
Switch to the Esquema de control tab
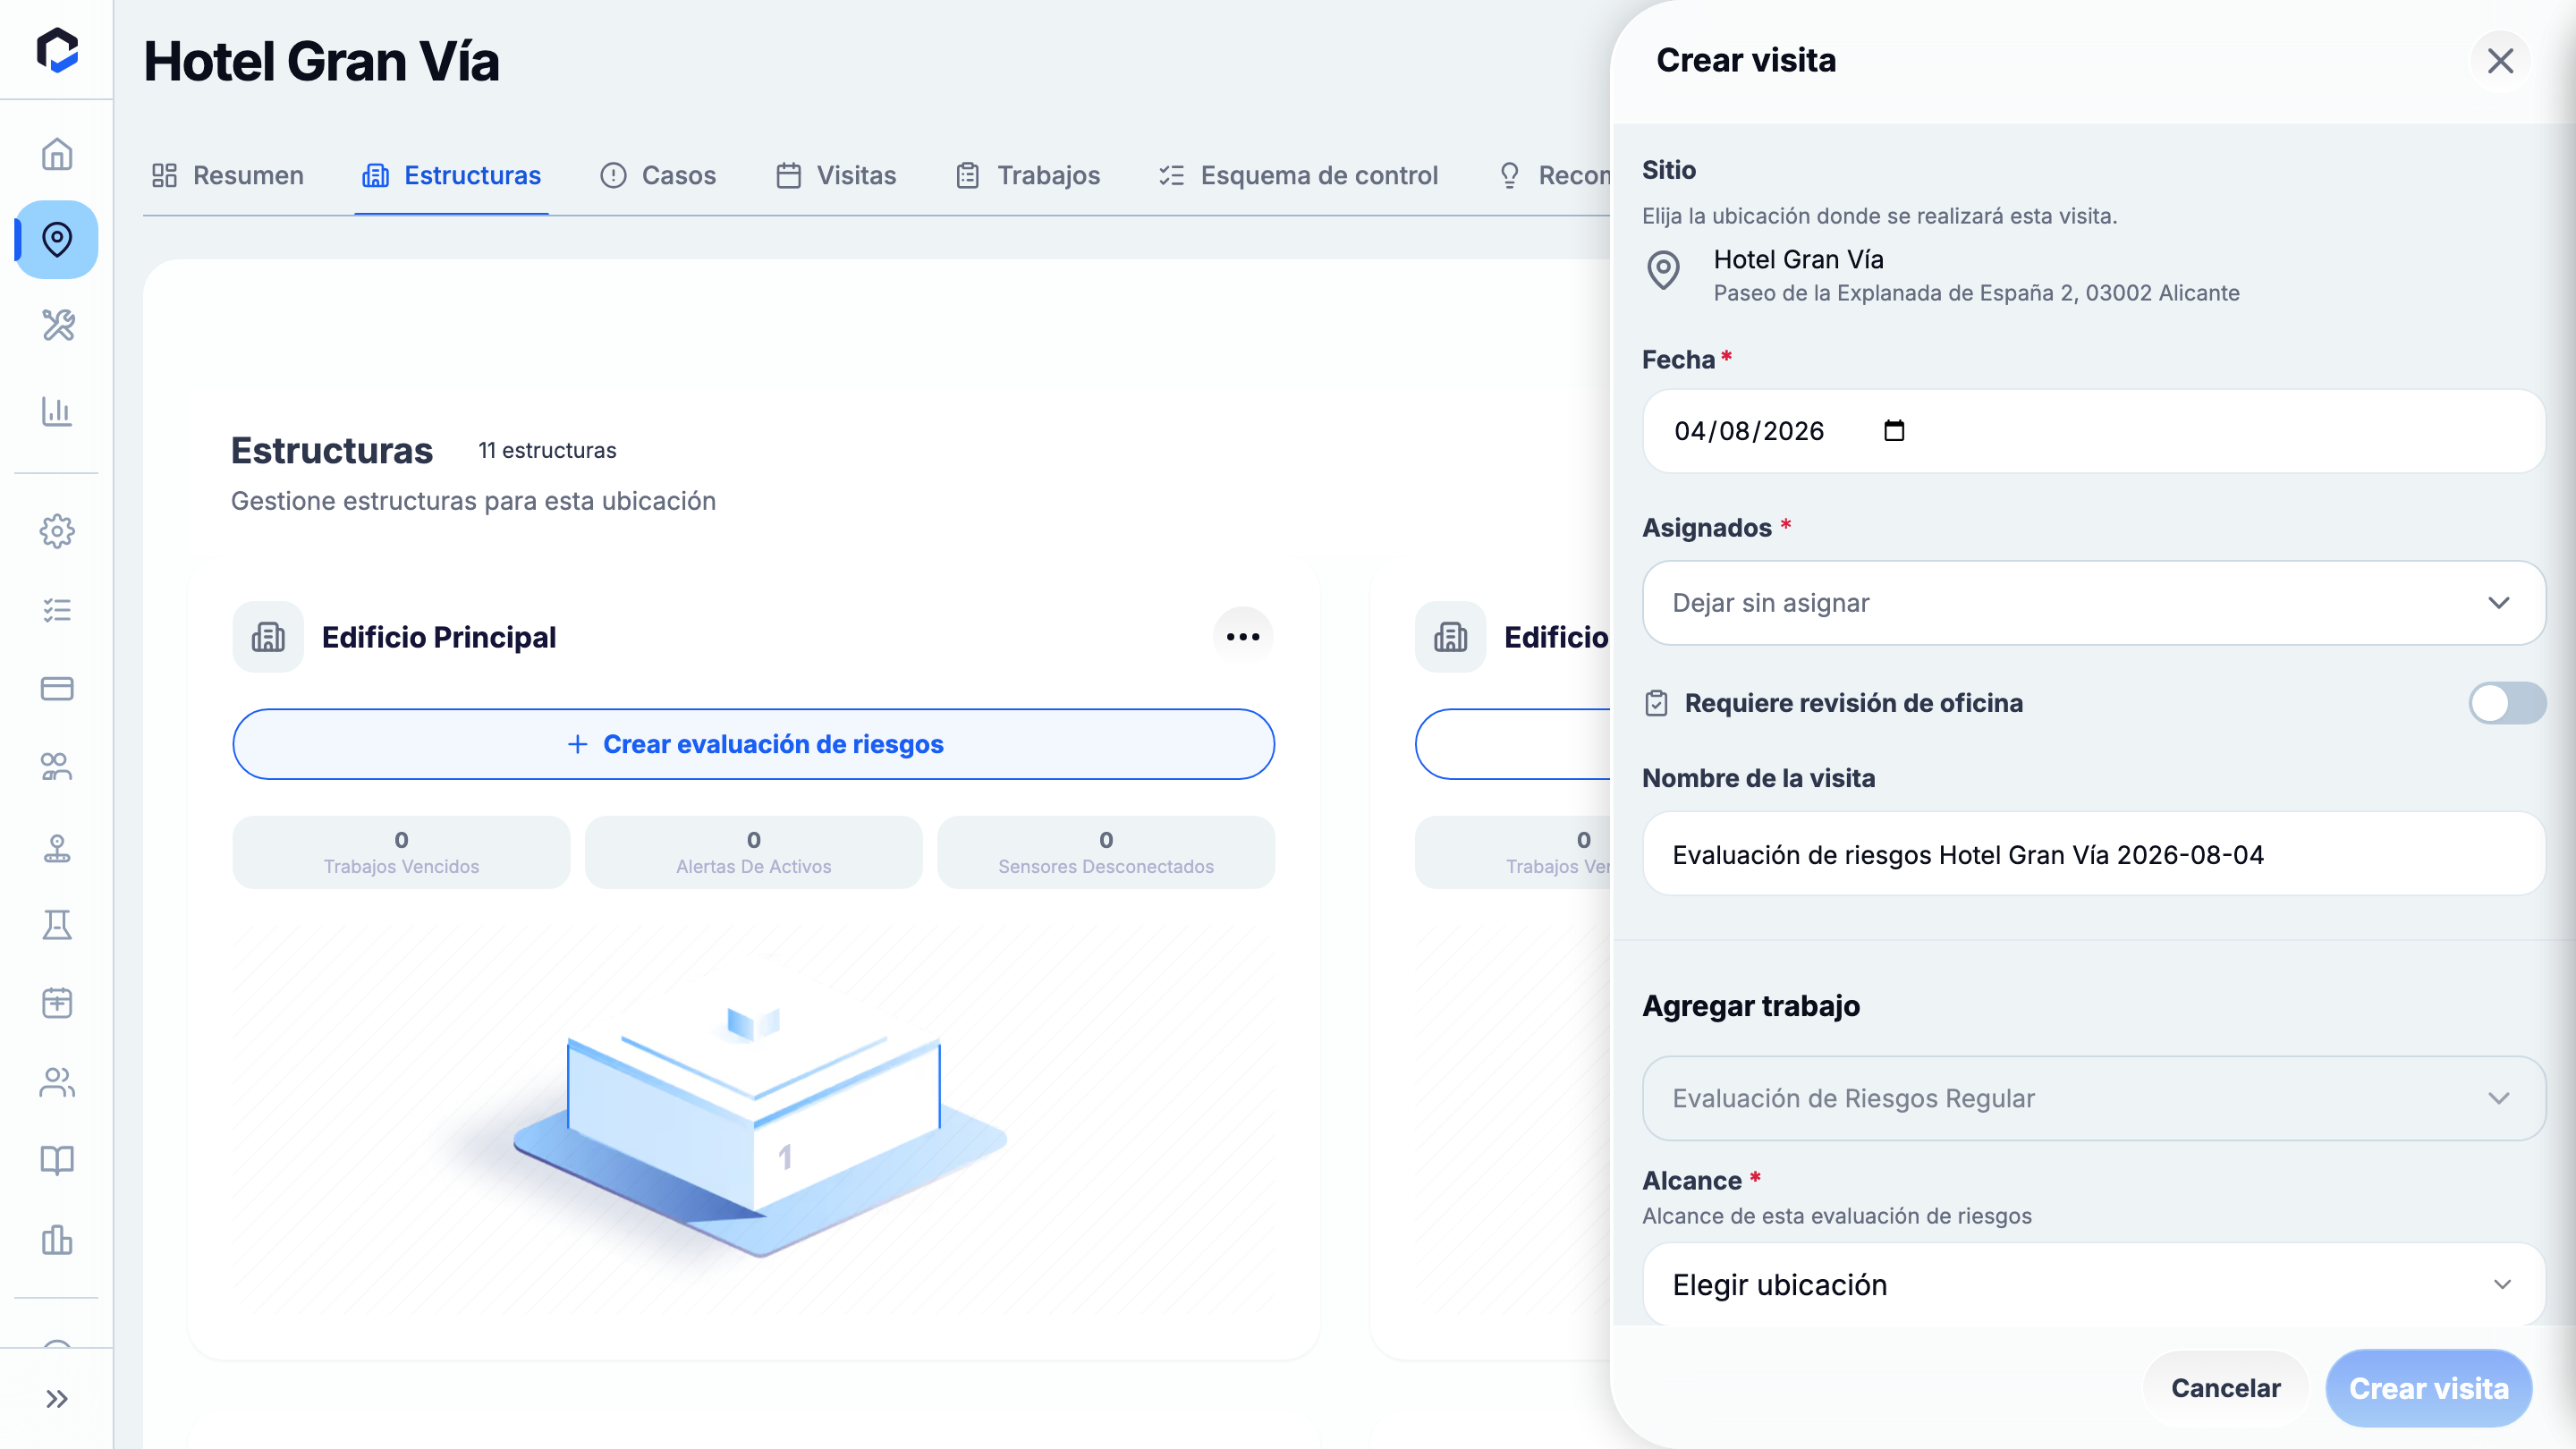[x=1298, y=176]
